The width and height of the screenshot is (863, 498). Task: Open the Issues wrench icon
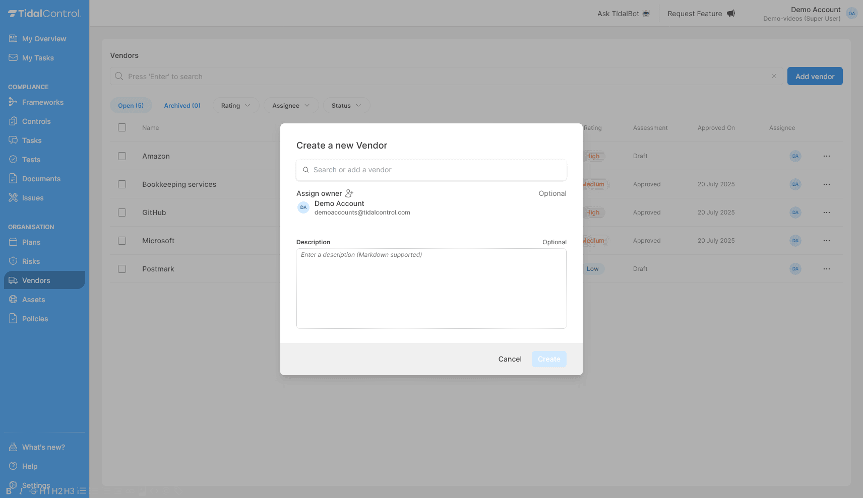click(14, 197)
